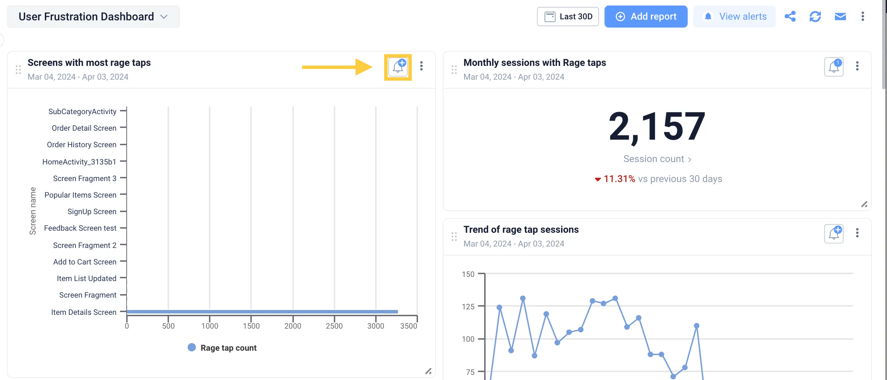887x380 pixels.
Task: Click drag handle of Trend of rage tap sessions
Action: click(x=454, y=237)
